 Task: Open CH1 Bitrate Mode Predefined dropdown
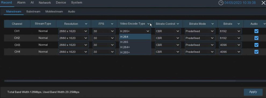click(200, 31)
